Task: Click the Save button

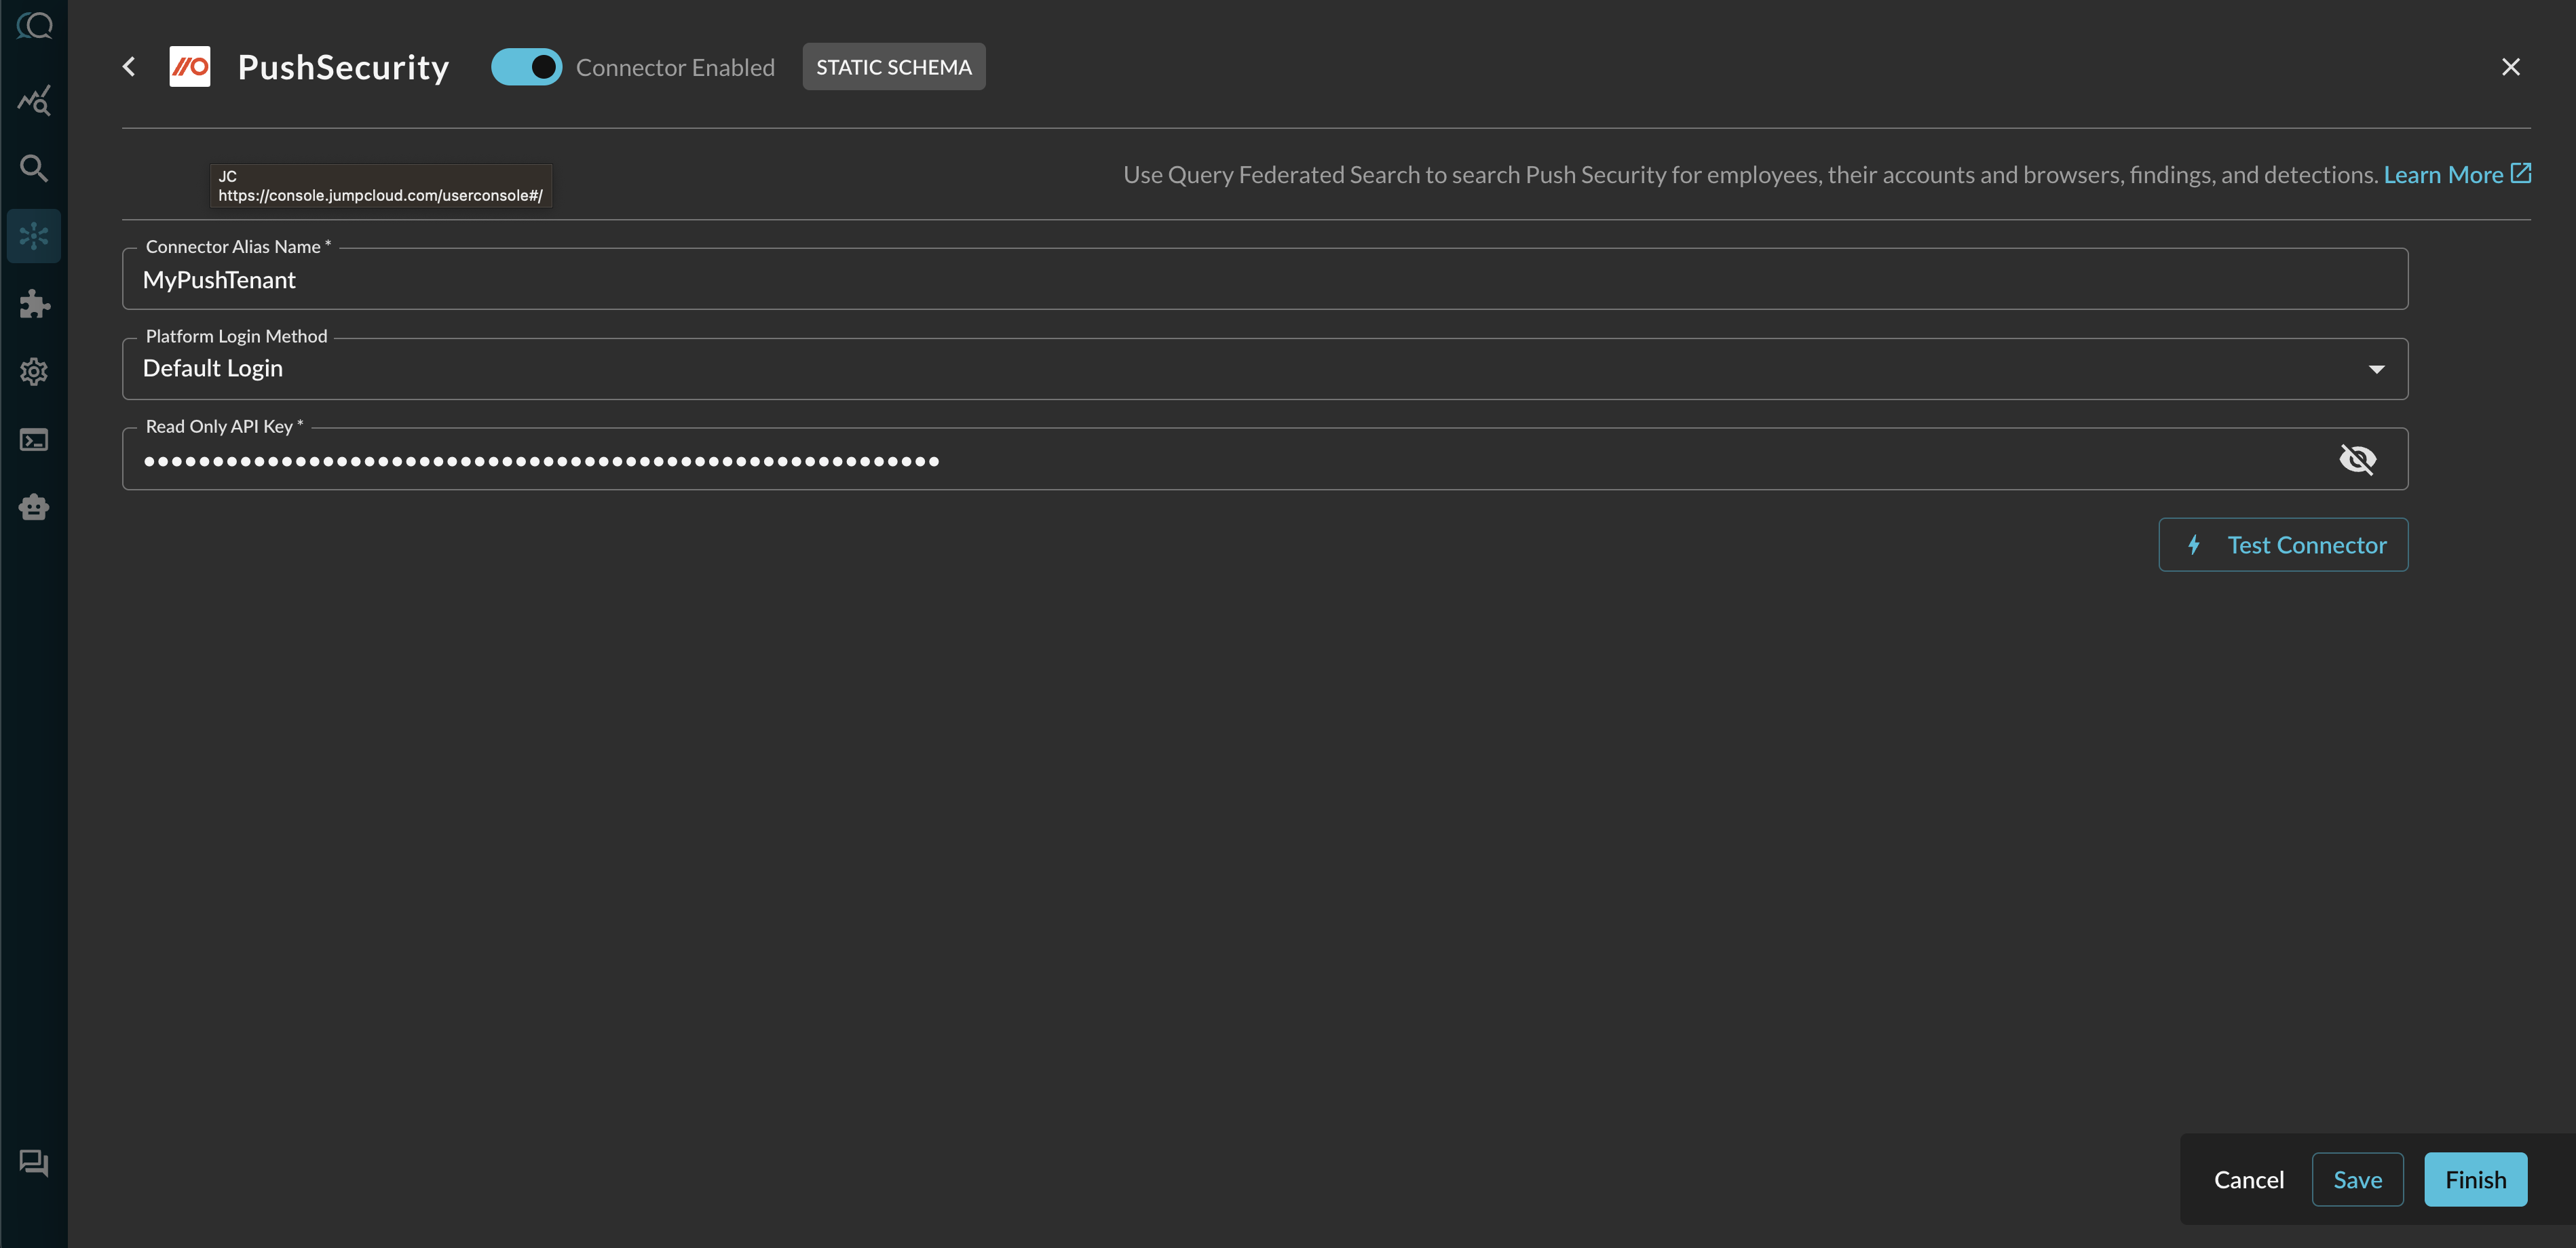Action: coord(2357,1180)
